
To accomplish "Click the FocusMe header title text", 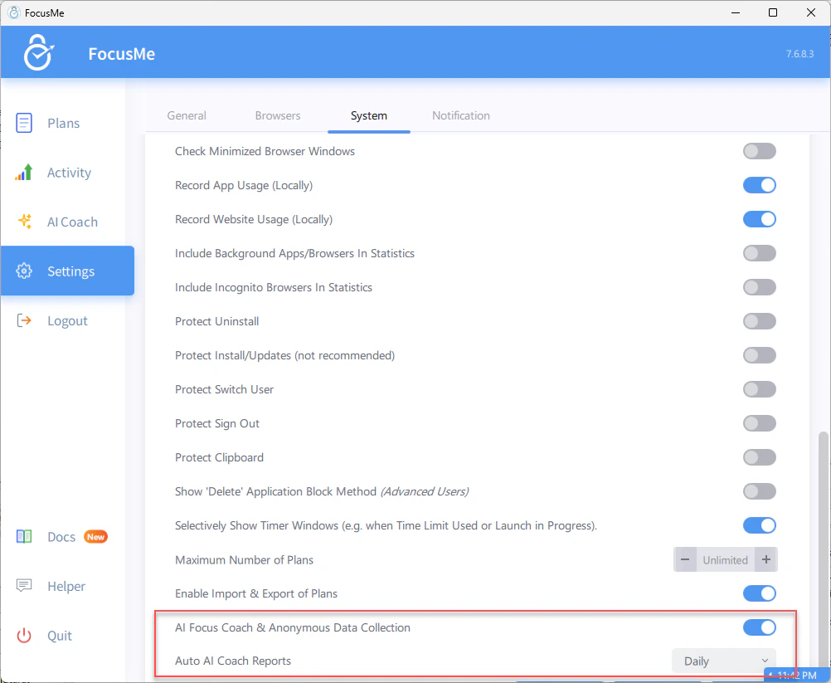I will [121, 54].
